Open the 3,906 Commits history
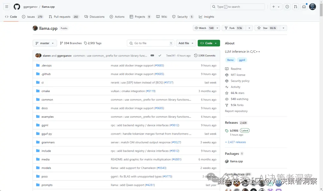The height and width of the screenshot is (191, 323). coord(205,56)
